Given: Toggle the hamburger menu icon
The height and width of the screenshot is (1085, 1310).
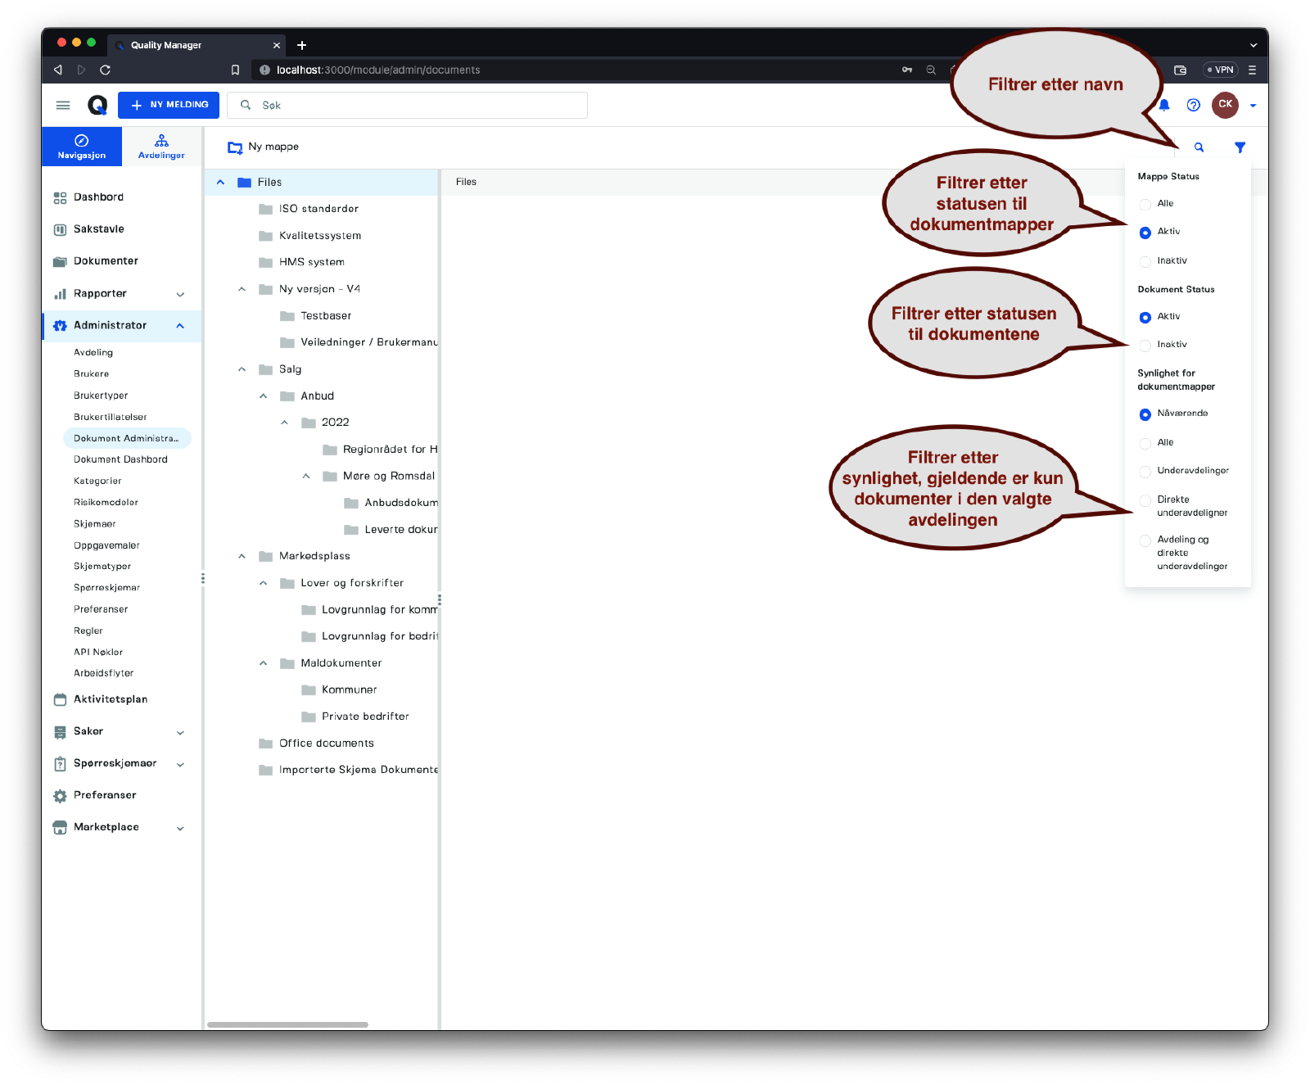Looking at the screenshot, I should tap(63, 105).
